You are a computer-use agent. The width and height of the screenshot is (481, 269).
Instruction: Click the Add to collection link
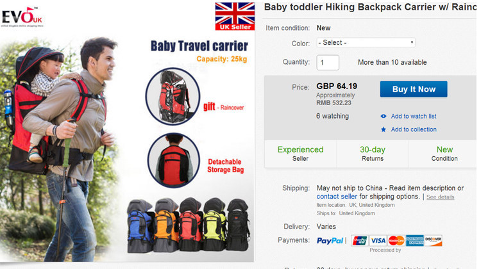tap(414, 129)
